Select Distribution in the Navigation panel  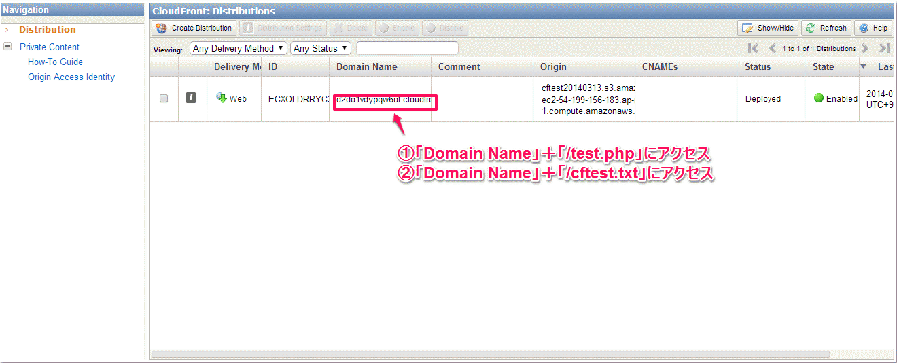pyautogui.click(x=48, y=29)
